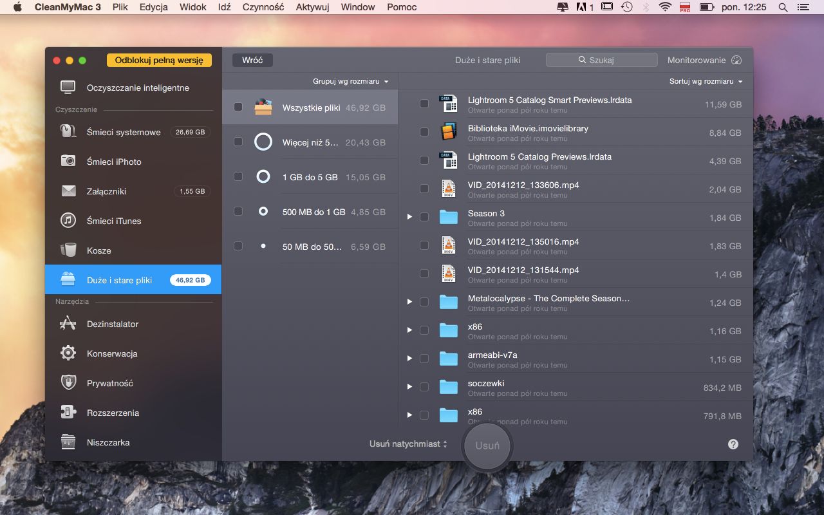Open the CleanMyMac 3 application menu

[66, 7]
